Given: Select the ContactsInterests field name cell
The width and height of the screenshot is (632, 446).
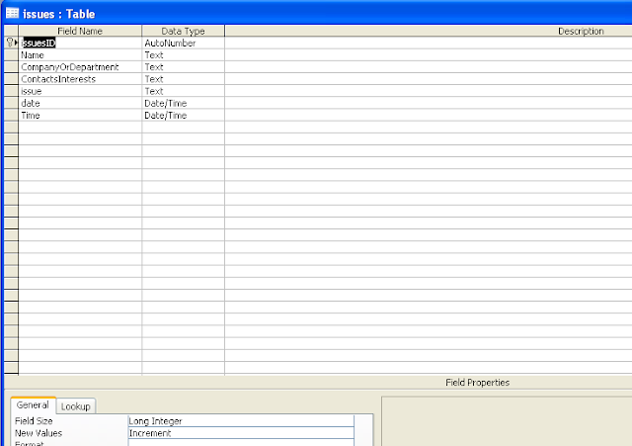Looking at the screenshot, I should click(x=80, y=79).
